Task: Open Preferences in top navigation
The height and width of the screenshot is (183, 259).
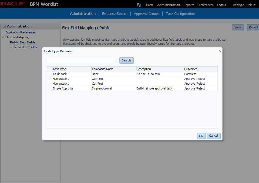Action: pos(206,5)
